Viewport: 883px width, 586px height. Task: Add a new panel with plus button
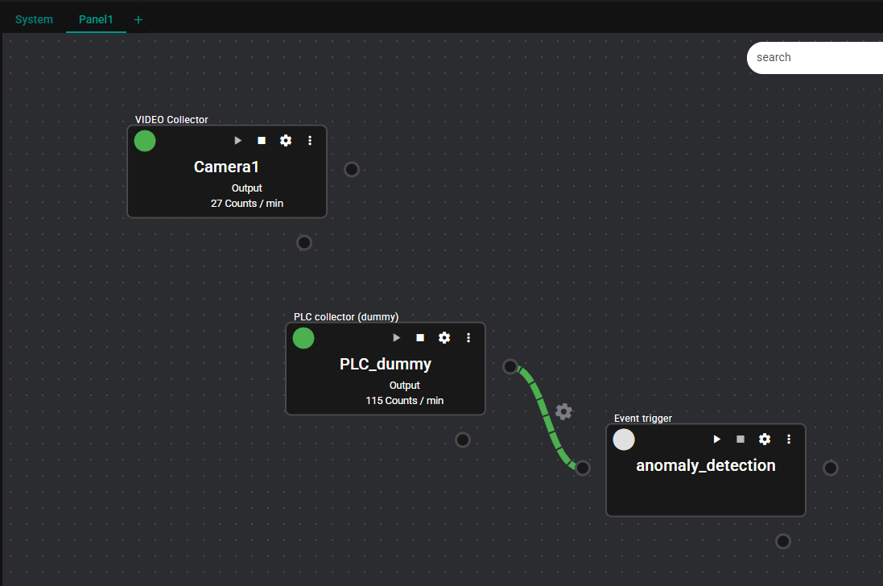pyautogui.click(x=138, y=19)
